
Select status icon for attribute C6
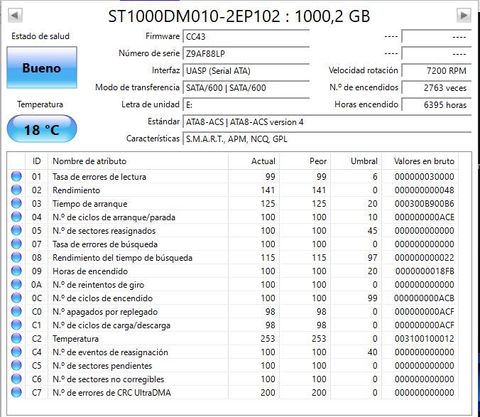16,379
